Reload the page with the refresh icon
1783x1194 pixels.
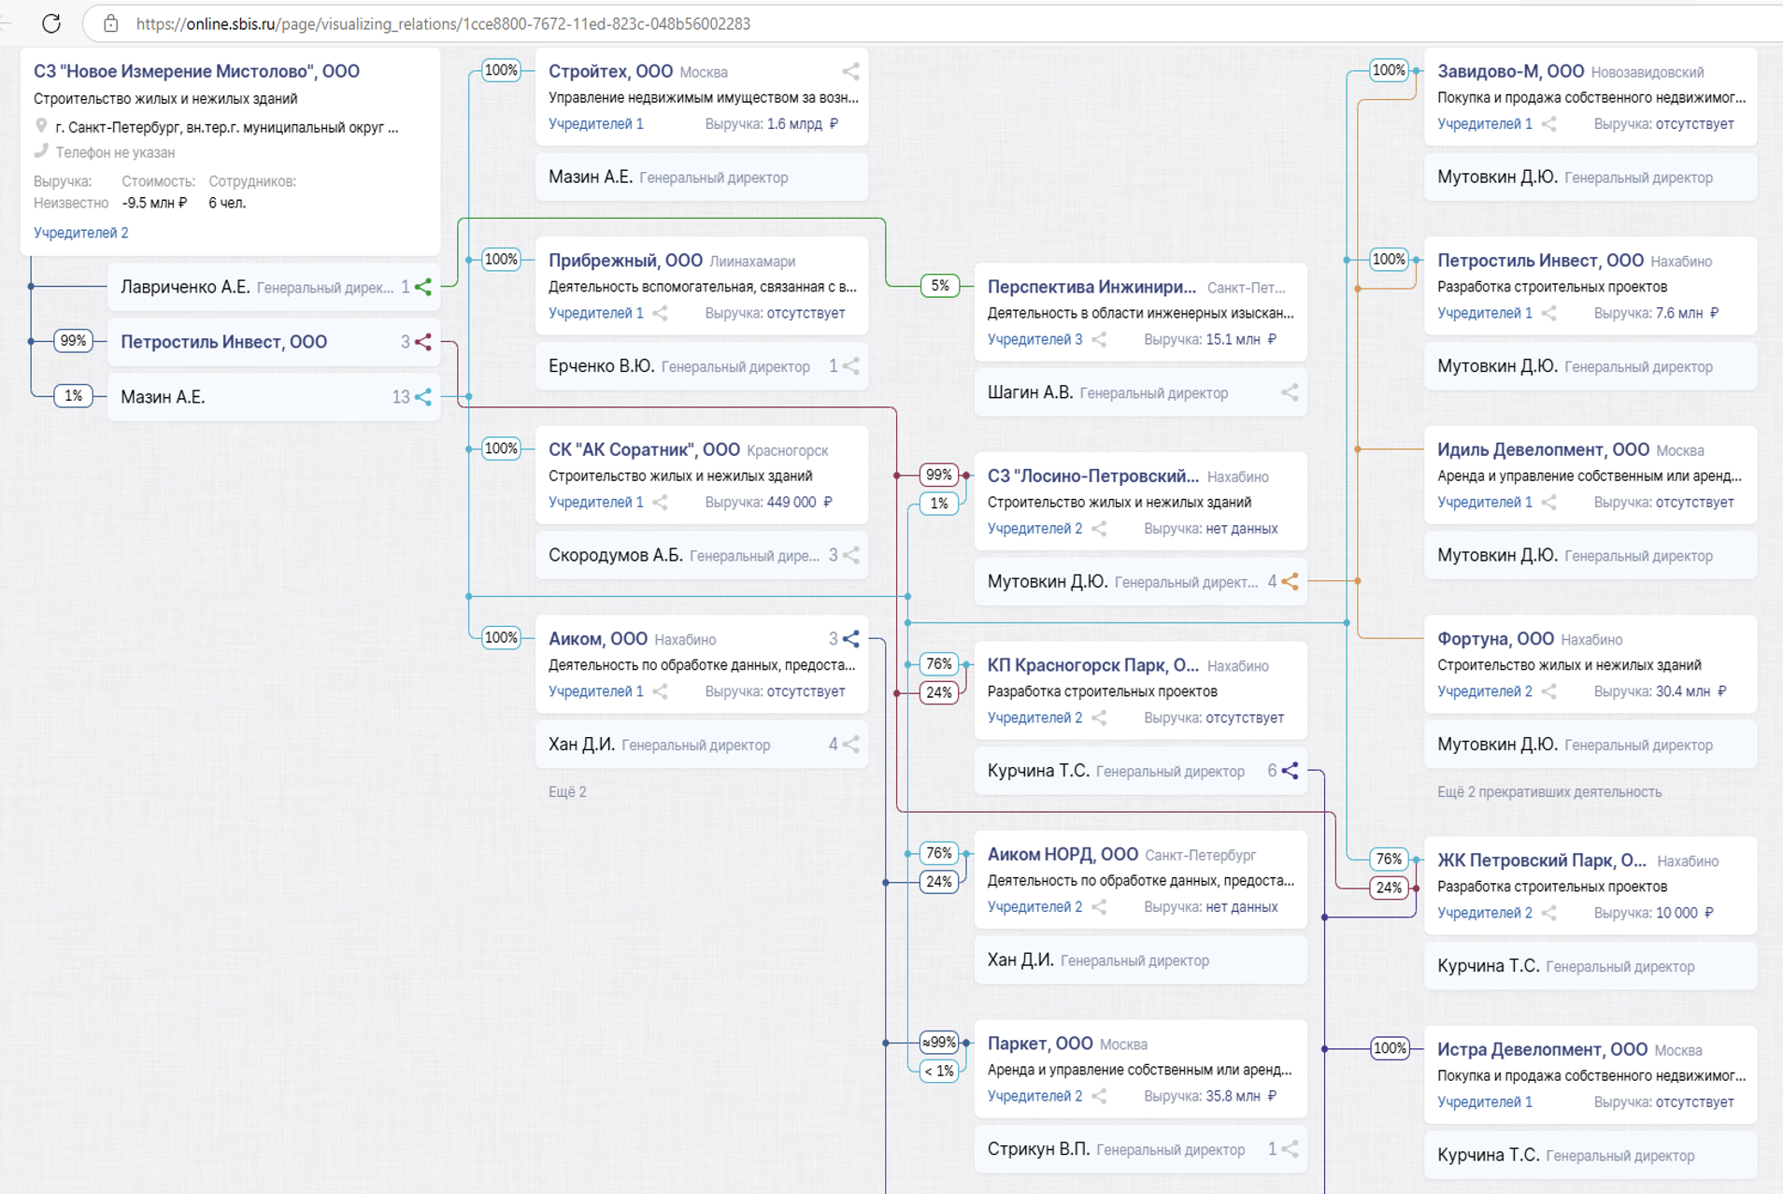tap(51, 23)
